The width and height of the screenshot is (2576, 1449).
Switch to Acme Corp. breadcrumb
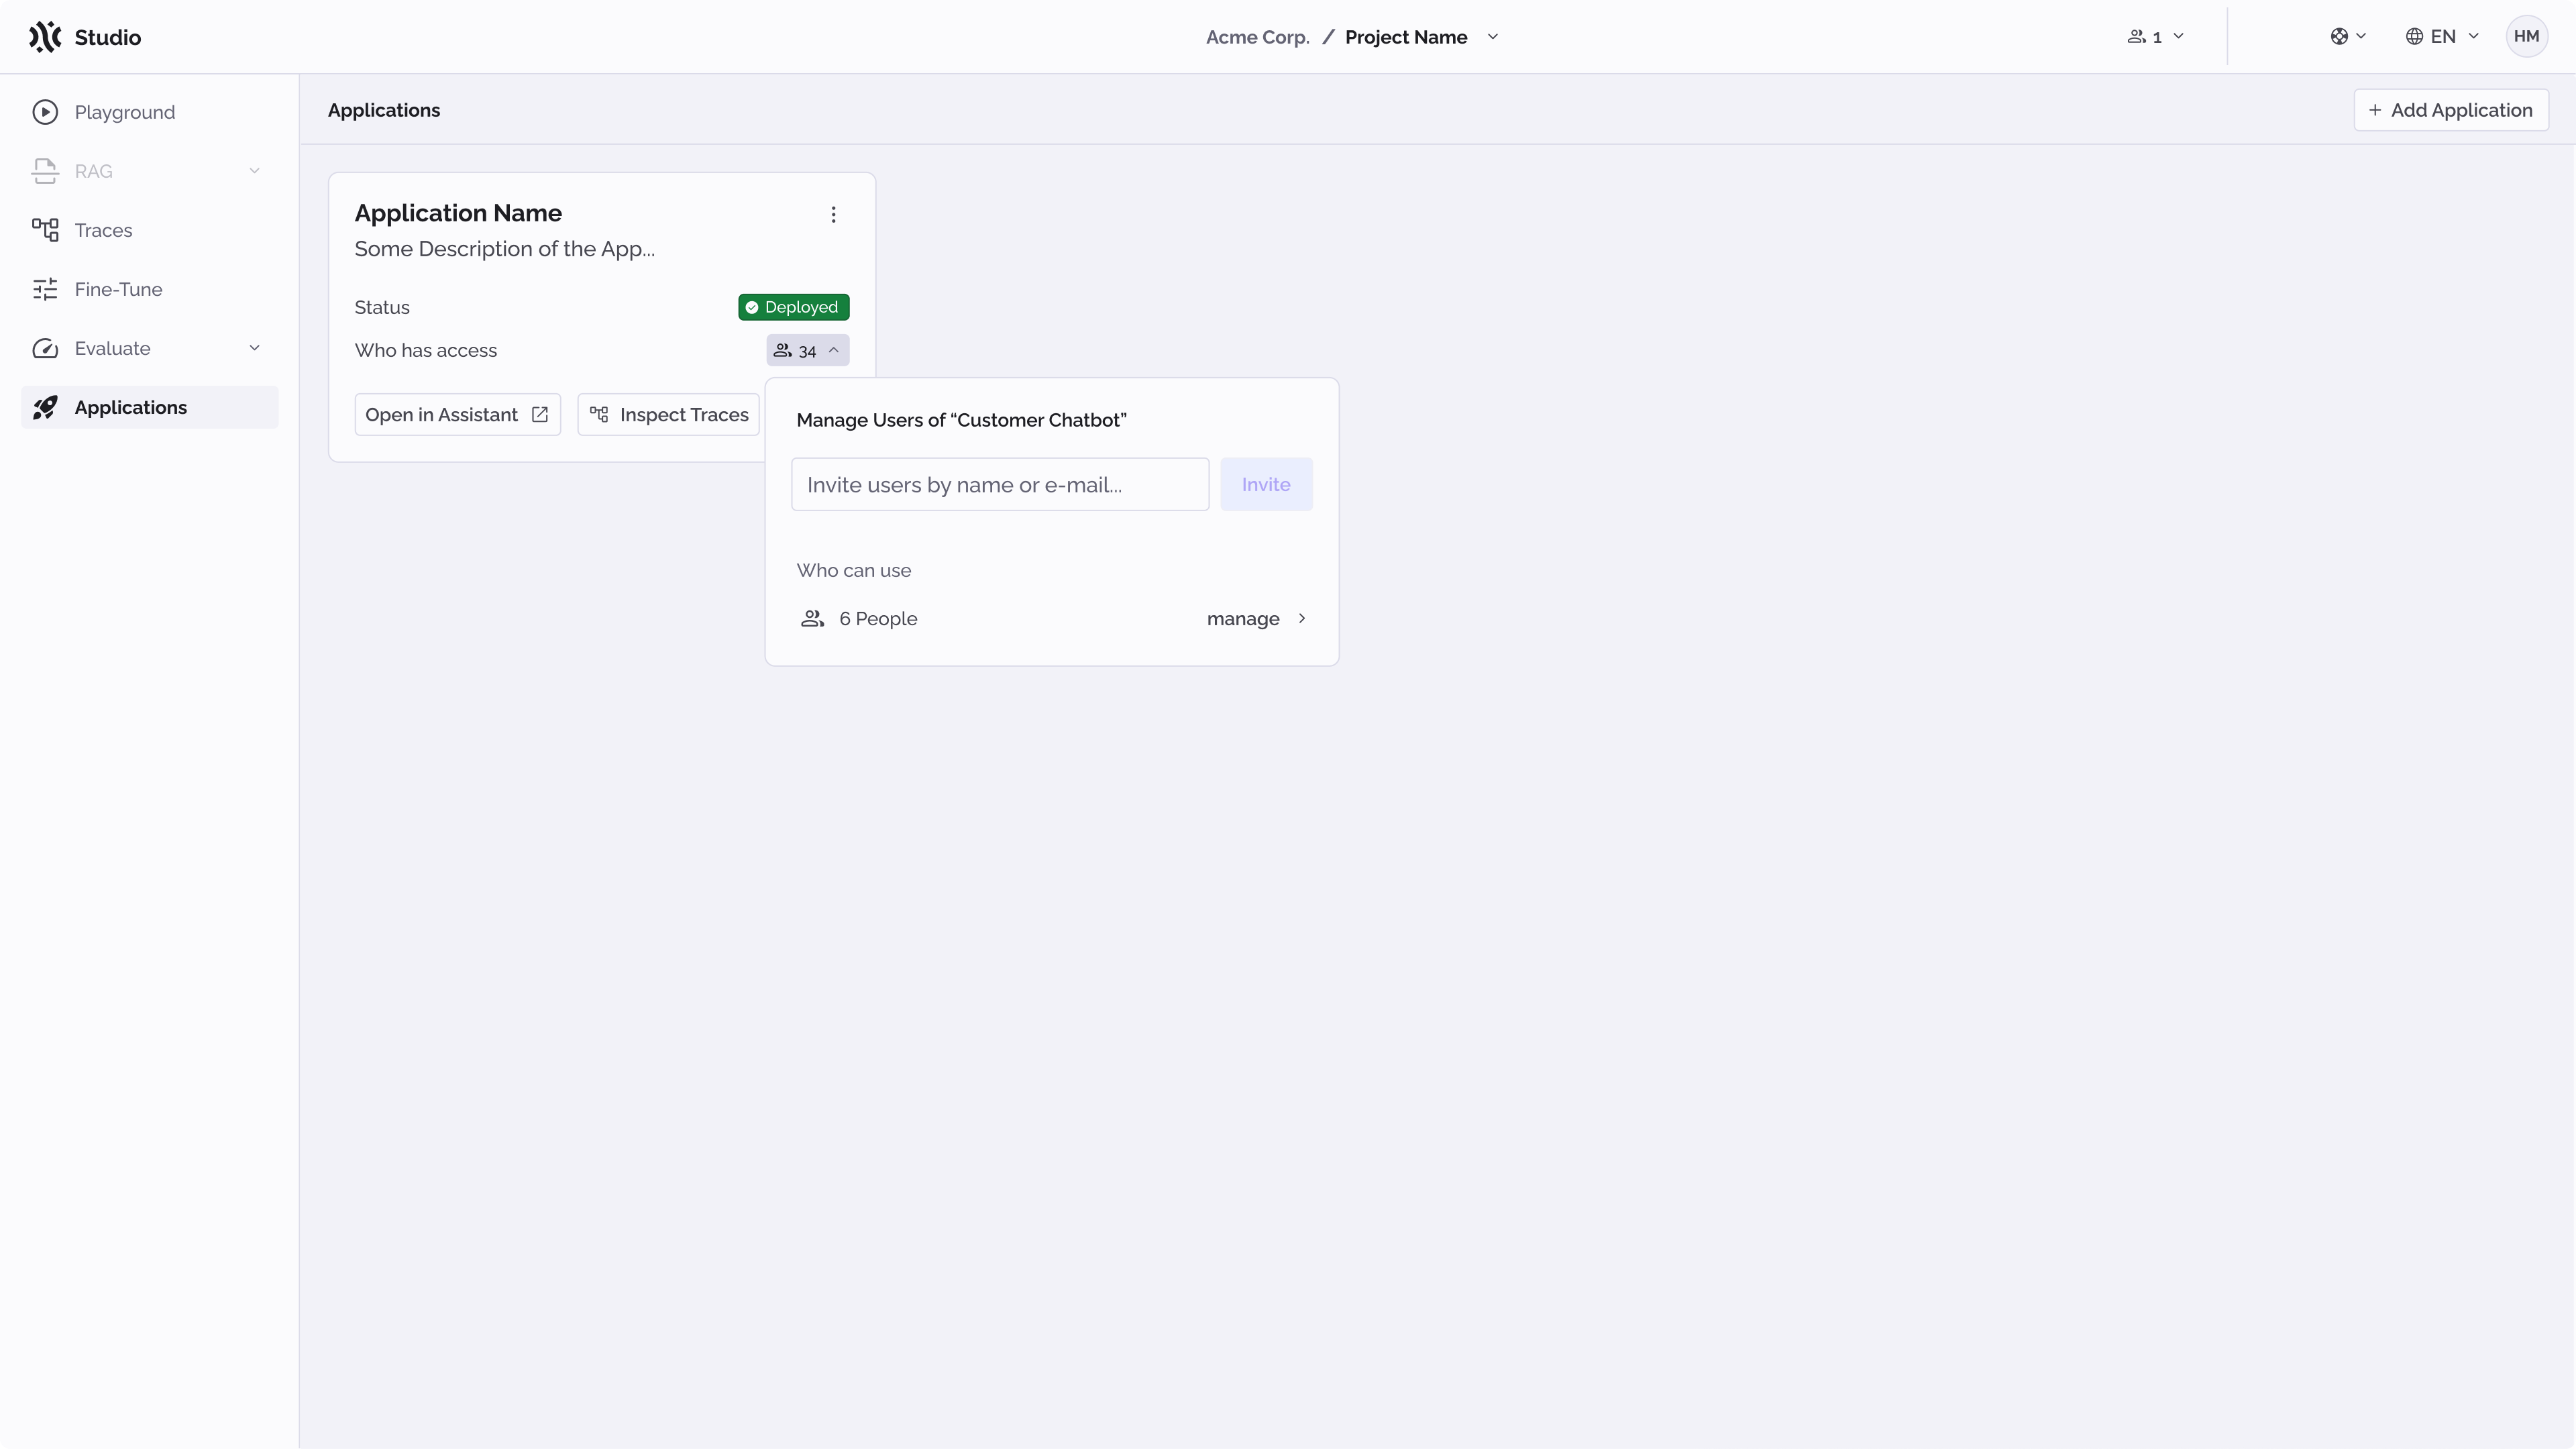pyautogui.click(x=1256, y=37)
